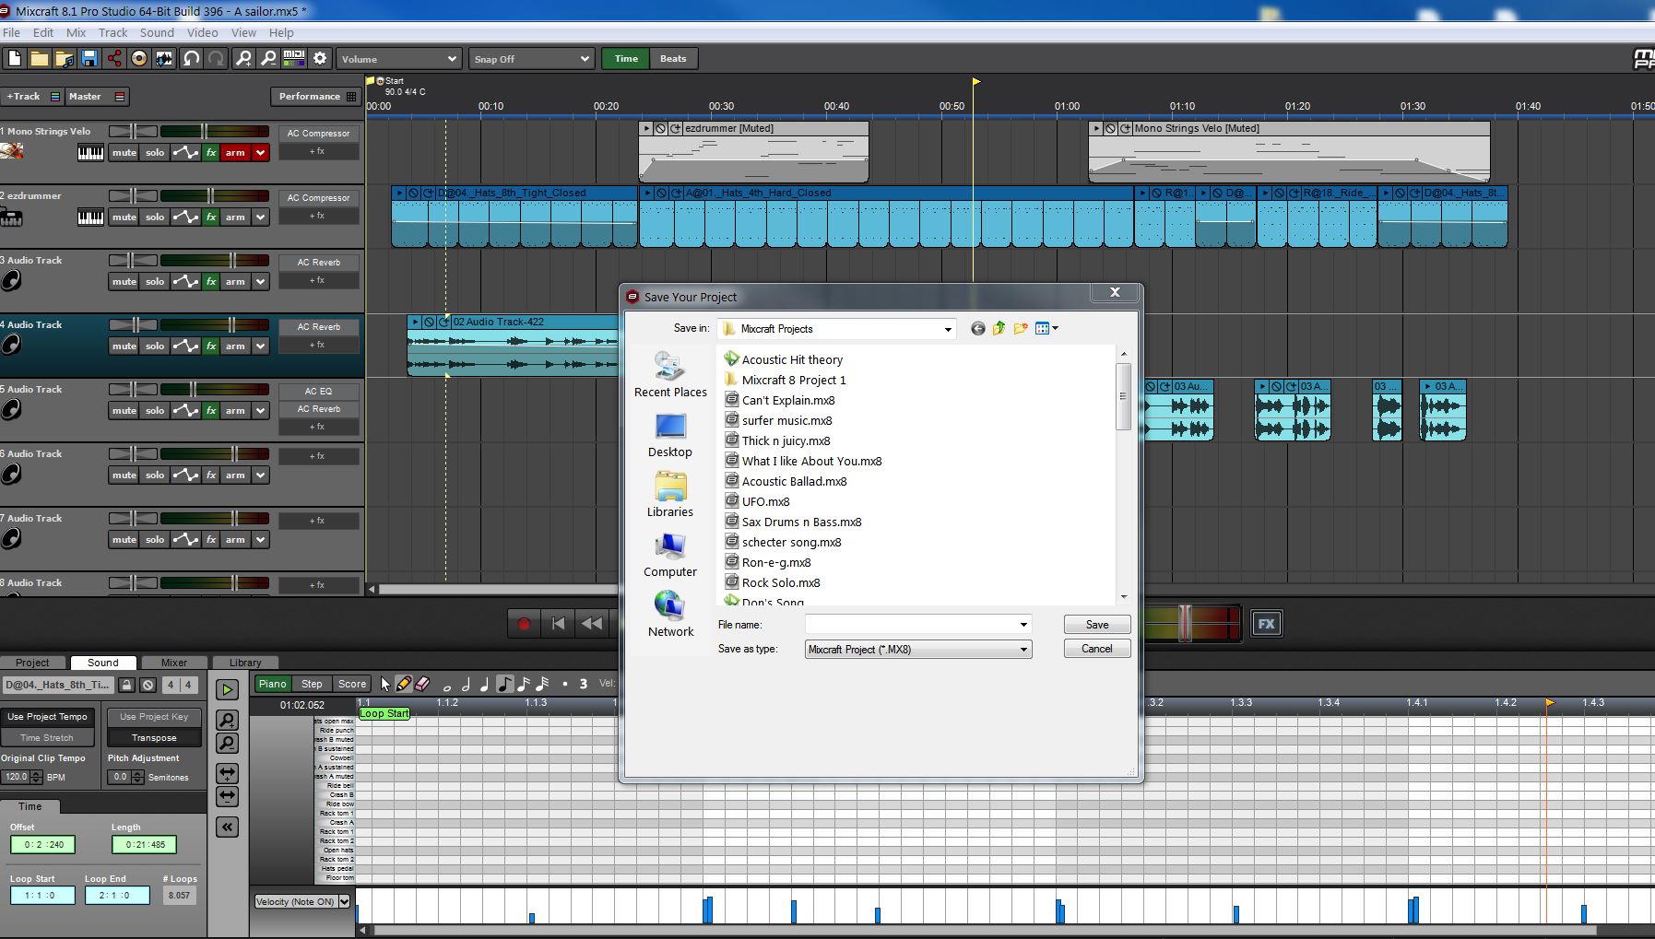Open the Snap Off dropdown
Viewport: 1655px width, 939px height.
pos(531,59)
